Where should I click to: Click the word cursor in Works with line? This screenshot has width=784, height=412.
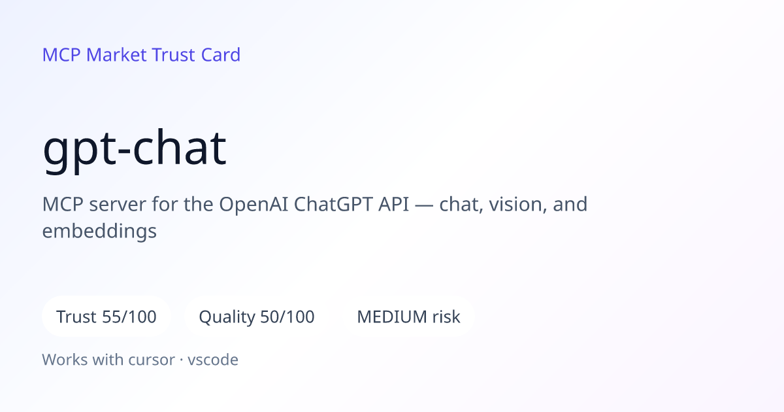tap(150, 360)
